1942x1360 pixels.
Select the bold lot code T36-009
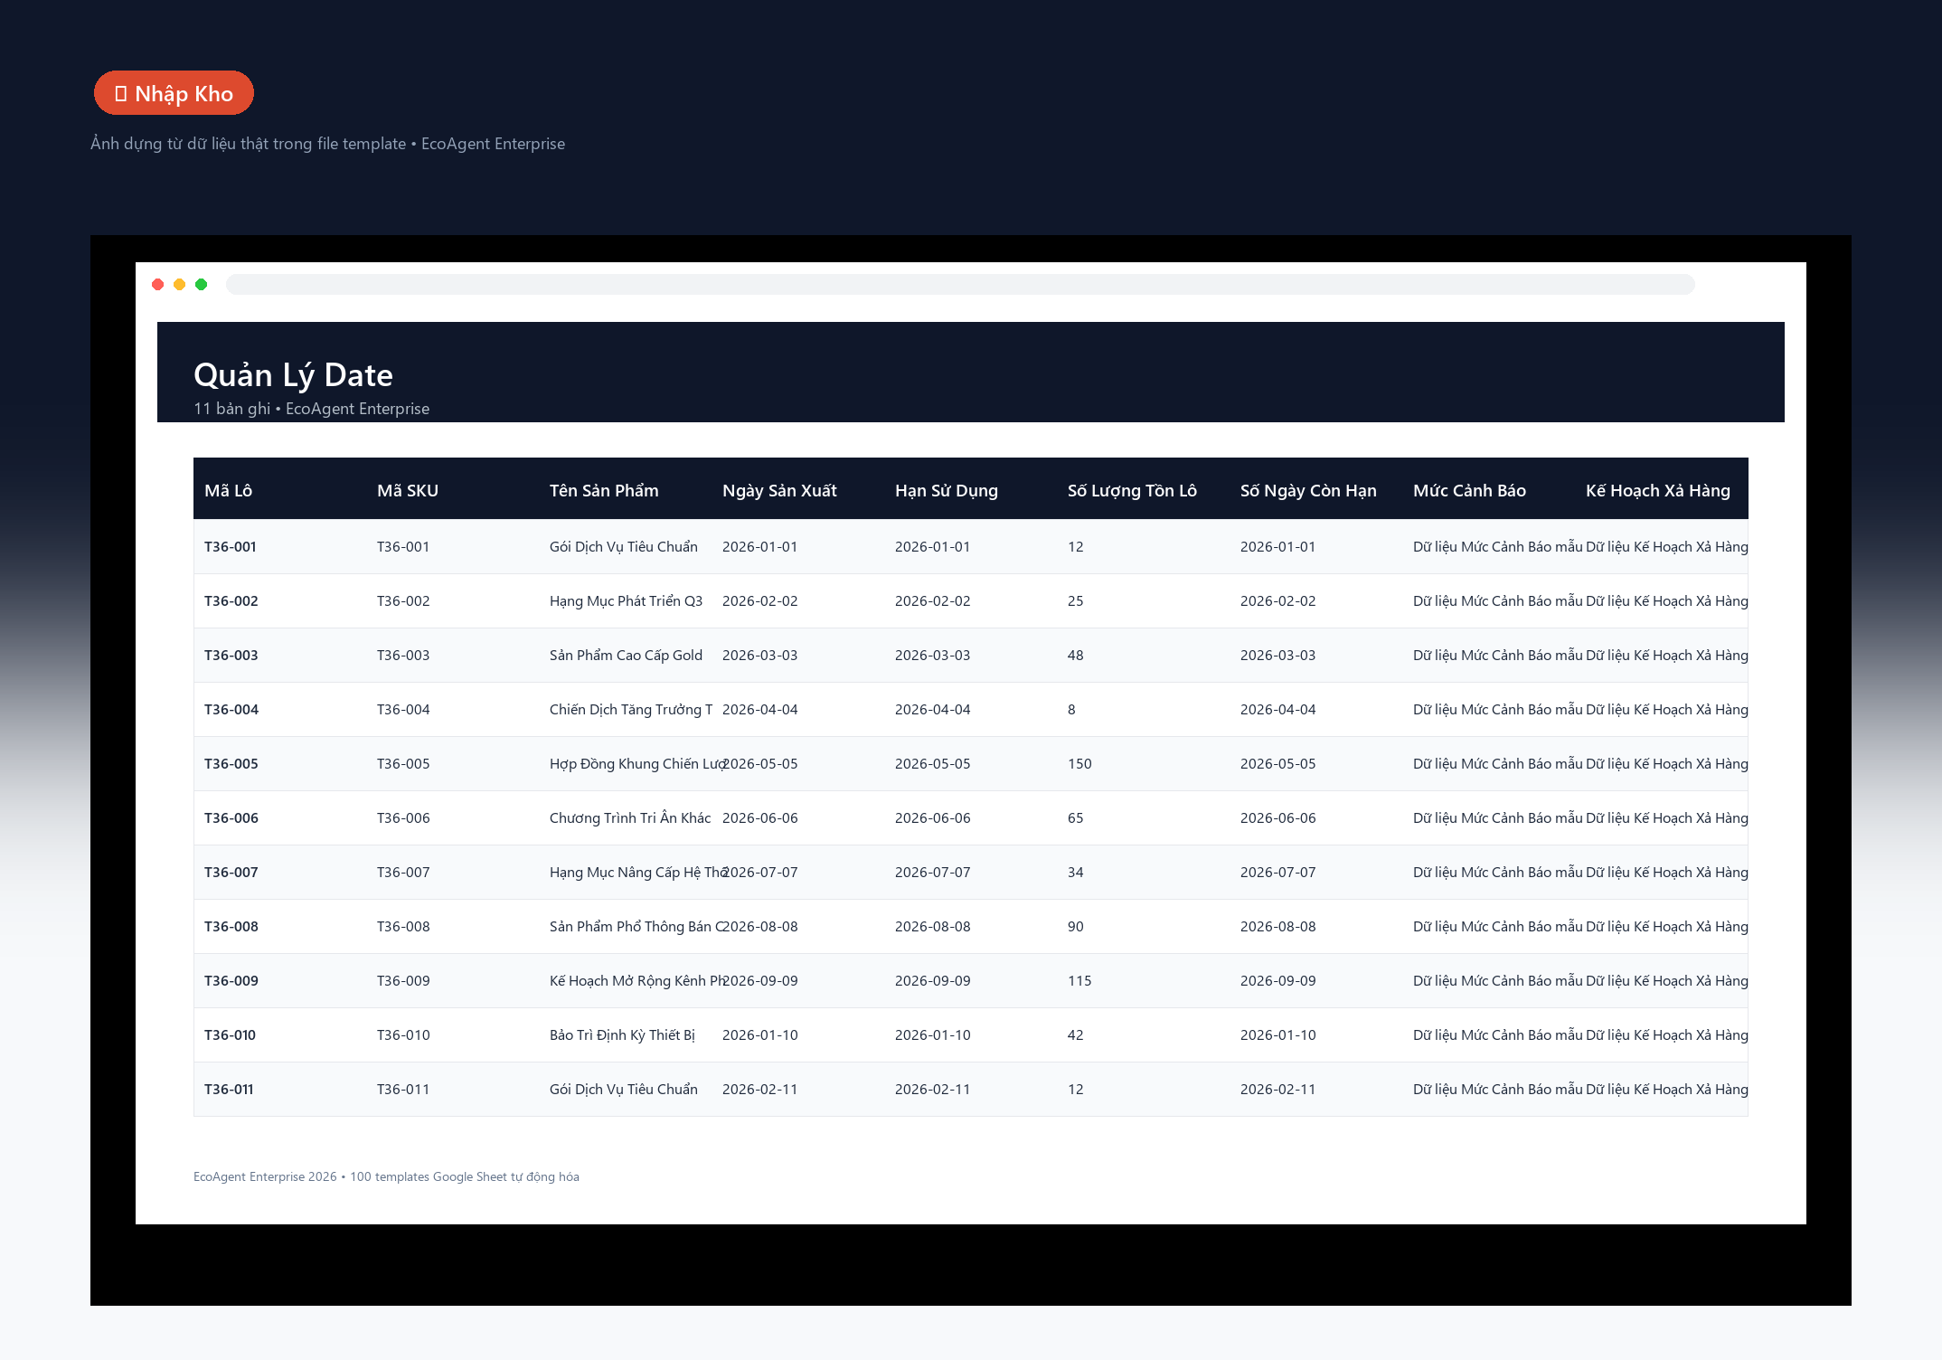(x=231, y=980)
